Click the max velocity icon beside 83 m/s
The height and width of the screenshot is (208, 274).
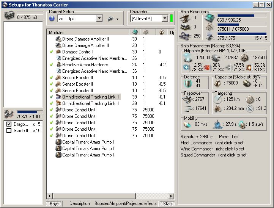click(187, 125)
